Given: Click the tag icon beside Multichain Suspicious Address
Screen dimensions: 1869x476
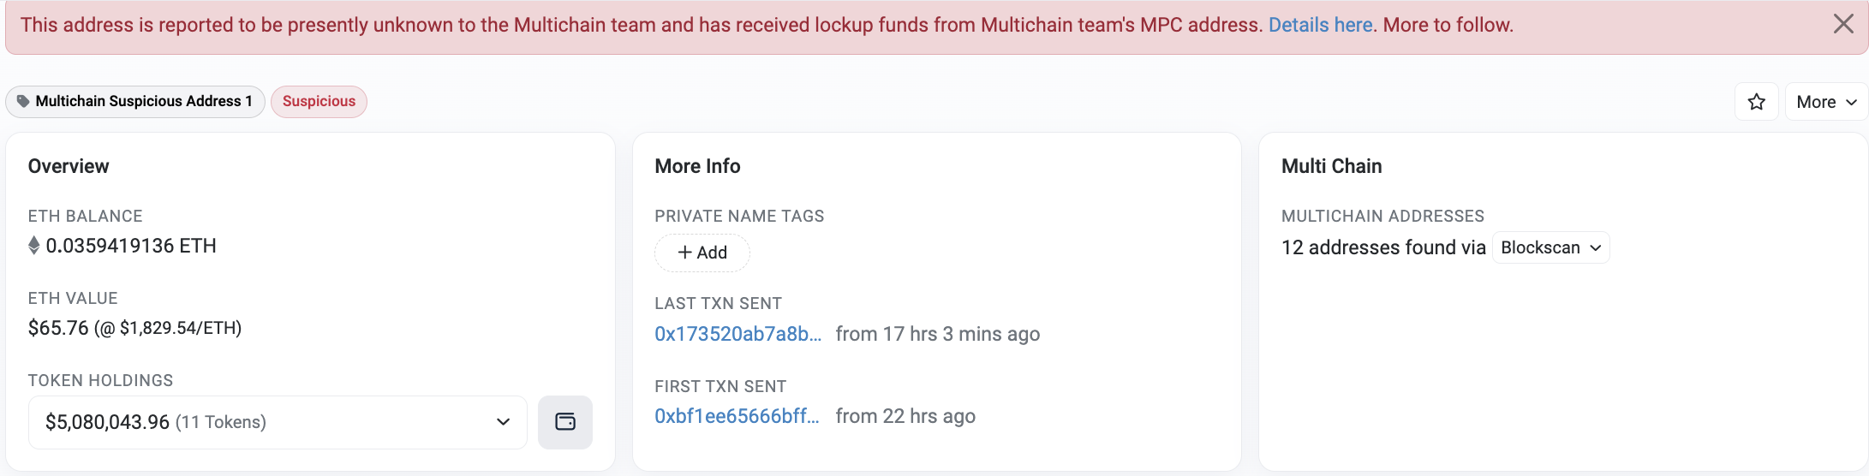Looking at the screenshot, I should click(x=23, y=101).
